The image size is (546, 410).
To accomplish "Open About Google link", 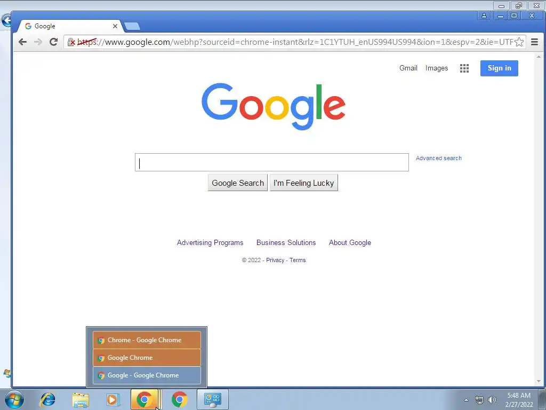I will (350, 243).
